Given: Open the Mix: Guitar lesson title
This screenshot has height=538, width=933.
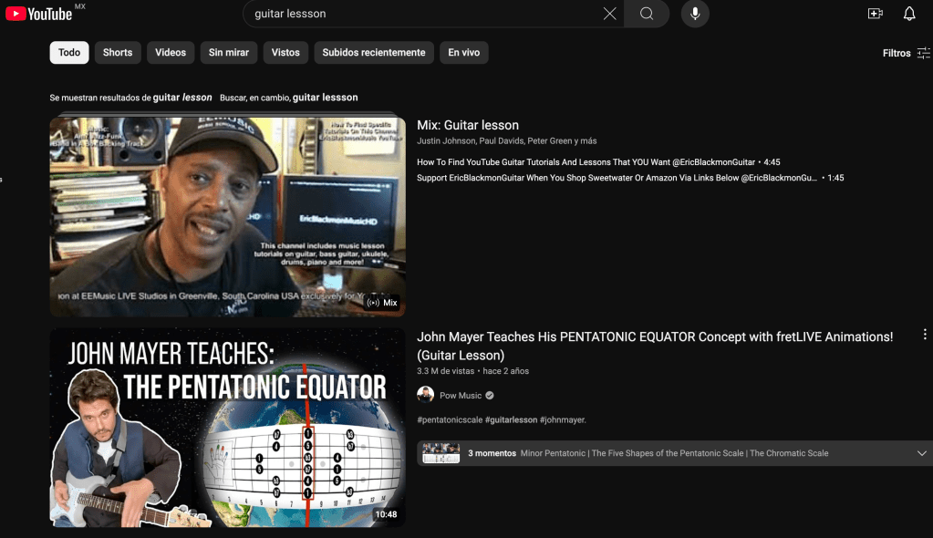Looking at the screenshot, I should (x=468, y=126).
